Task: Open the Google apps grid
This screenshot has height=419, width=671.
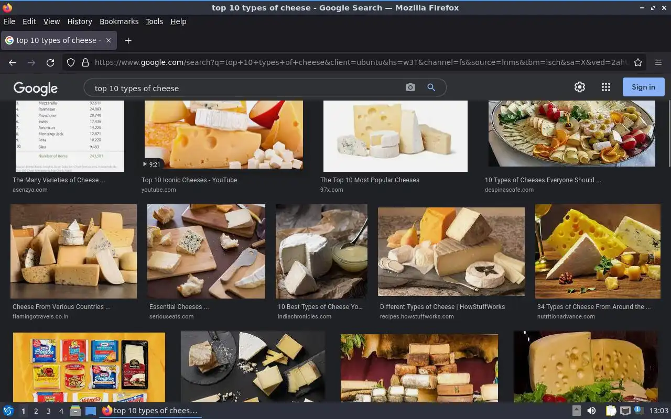Action: pyautogui.click(x=606, y=87)
